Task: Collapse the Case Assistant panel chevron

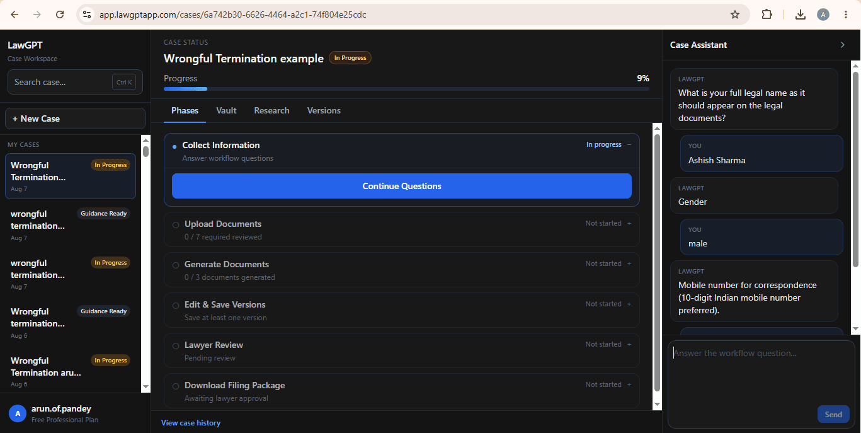Action: 843,45
